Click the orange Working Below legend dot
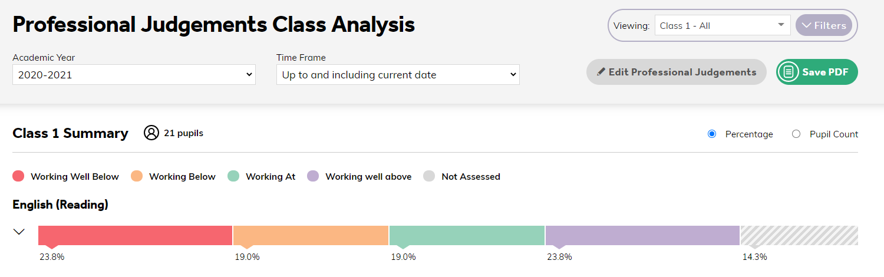 (137, 176)
